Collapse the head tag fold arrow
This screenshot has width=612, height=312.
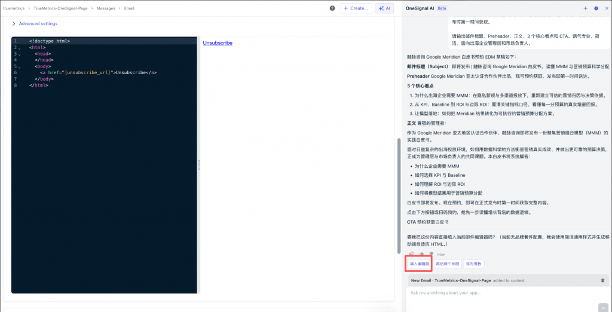[20, 54]
